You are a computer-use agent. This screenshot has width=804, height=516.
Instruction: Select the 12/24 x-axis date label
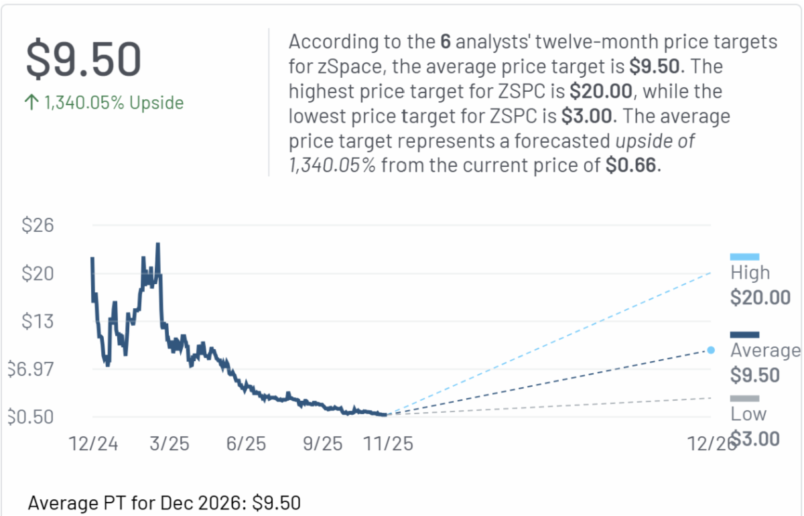(x=94, y=444)
